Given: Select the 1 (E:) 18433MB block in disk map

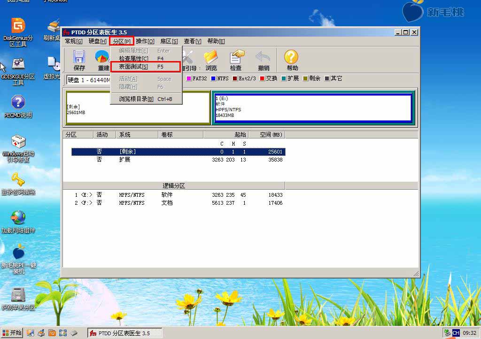Looking at the screenshot, I should click(x=313, y=108).
